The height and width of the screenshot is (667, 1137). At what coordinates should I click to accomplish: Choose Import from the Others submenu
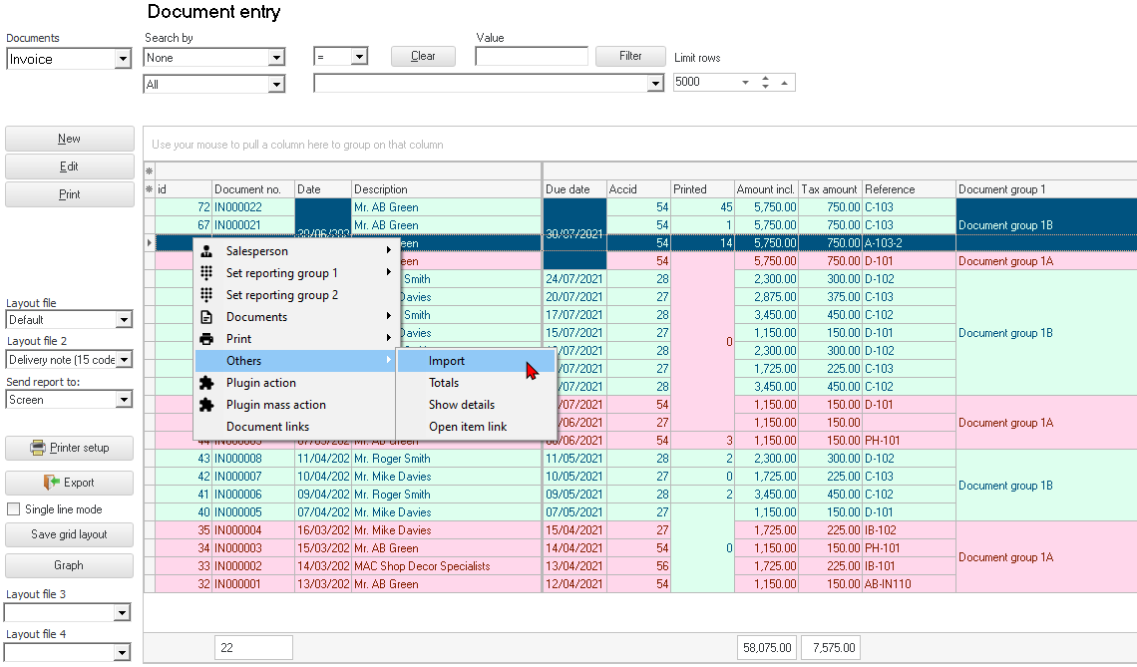tap(447, 361)
